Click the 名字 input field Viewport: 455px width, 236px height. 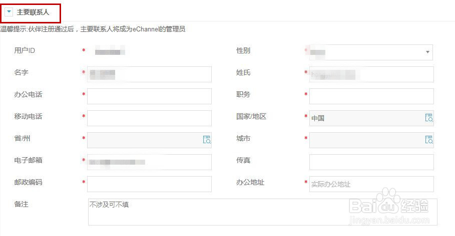tap(149, 74)
